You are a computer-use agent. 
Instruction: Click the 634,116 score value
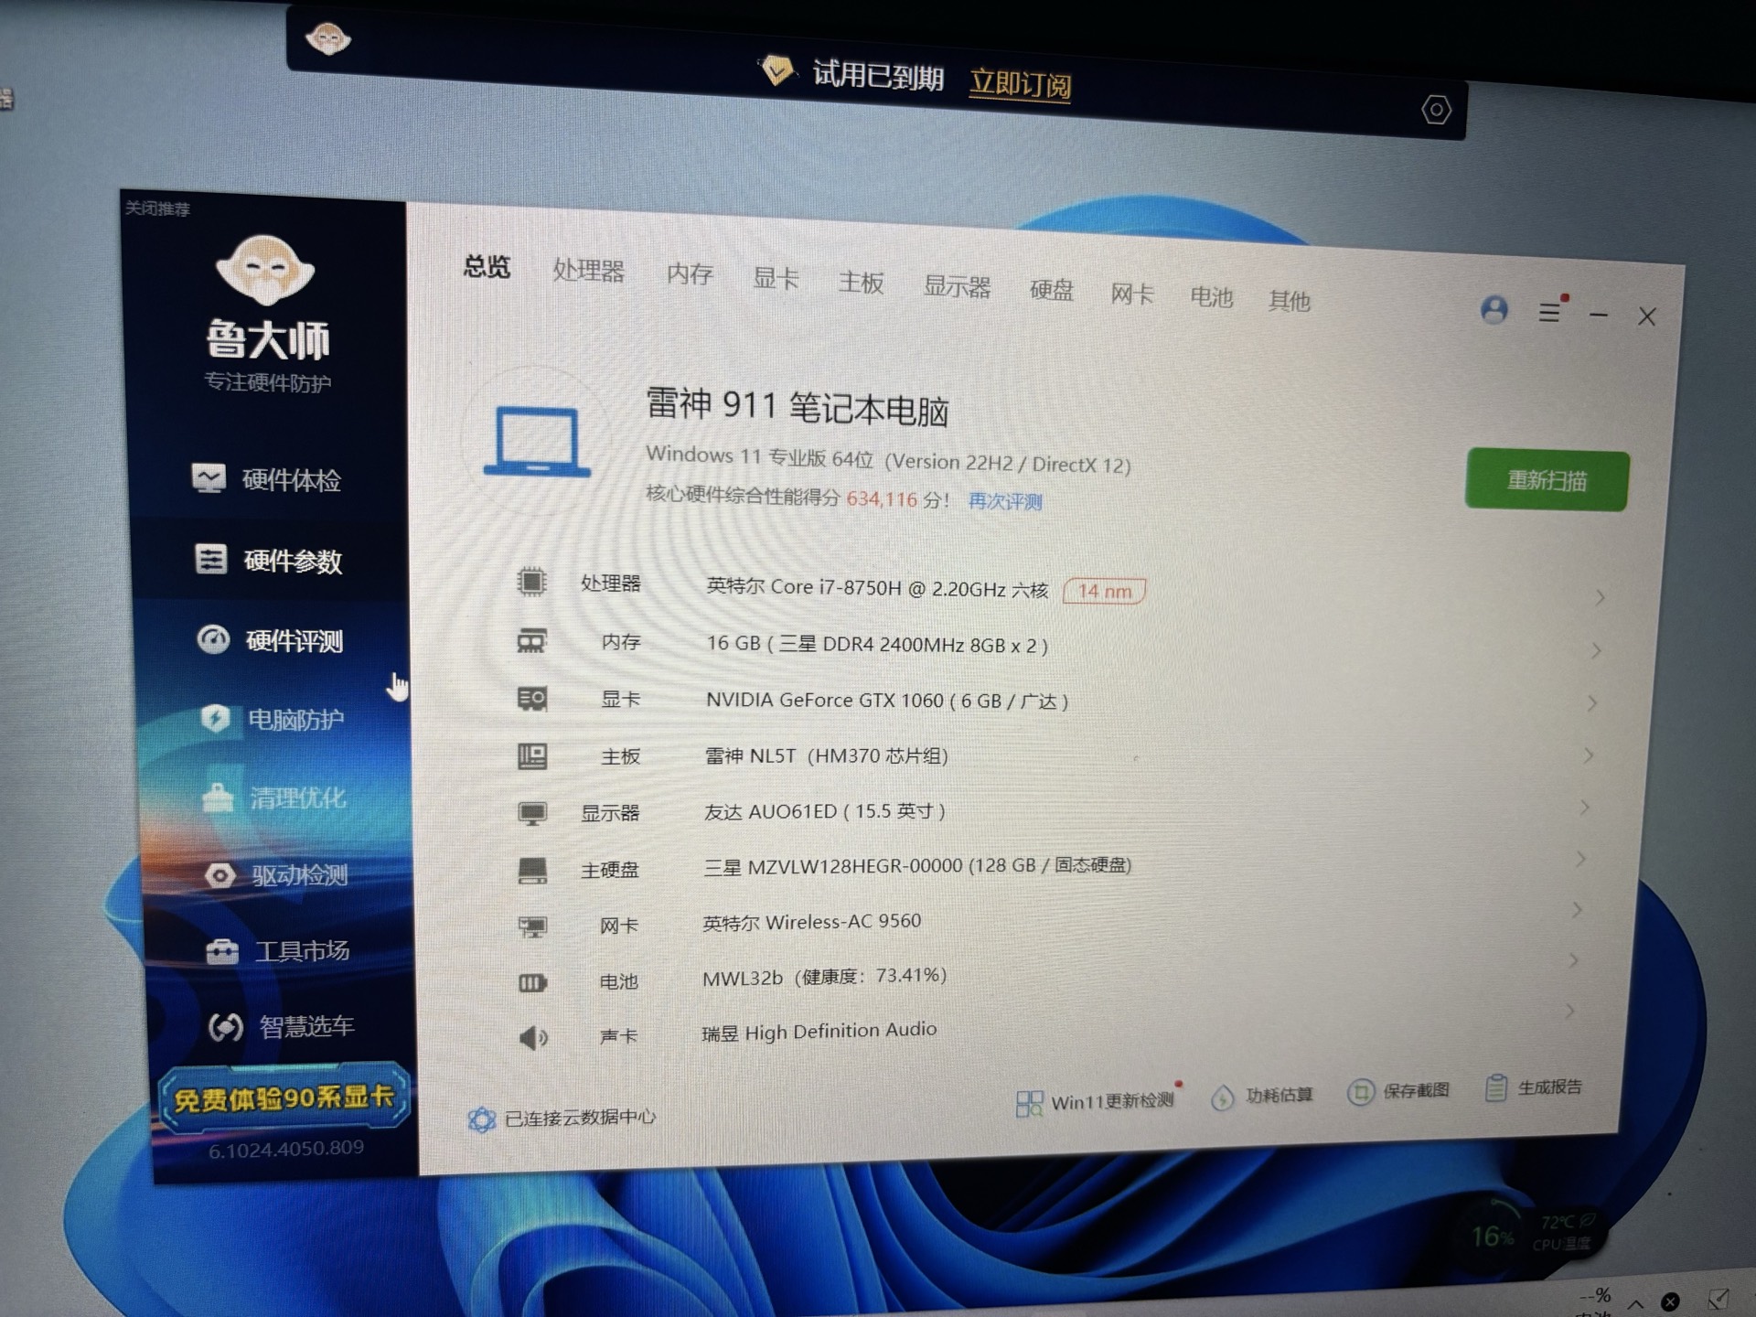click(881, 499)
